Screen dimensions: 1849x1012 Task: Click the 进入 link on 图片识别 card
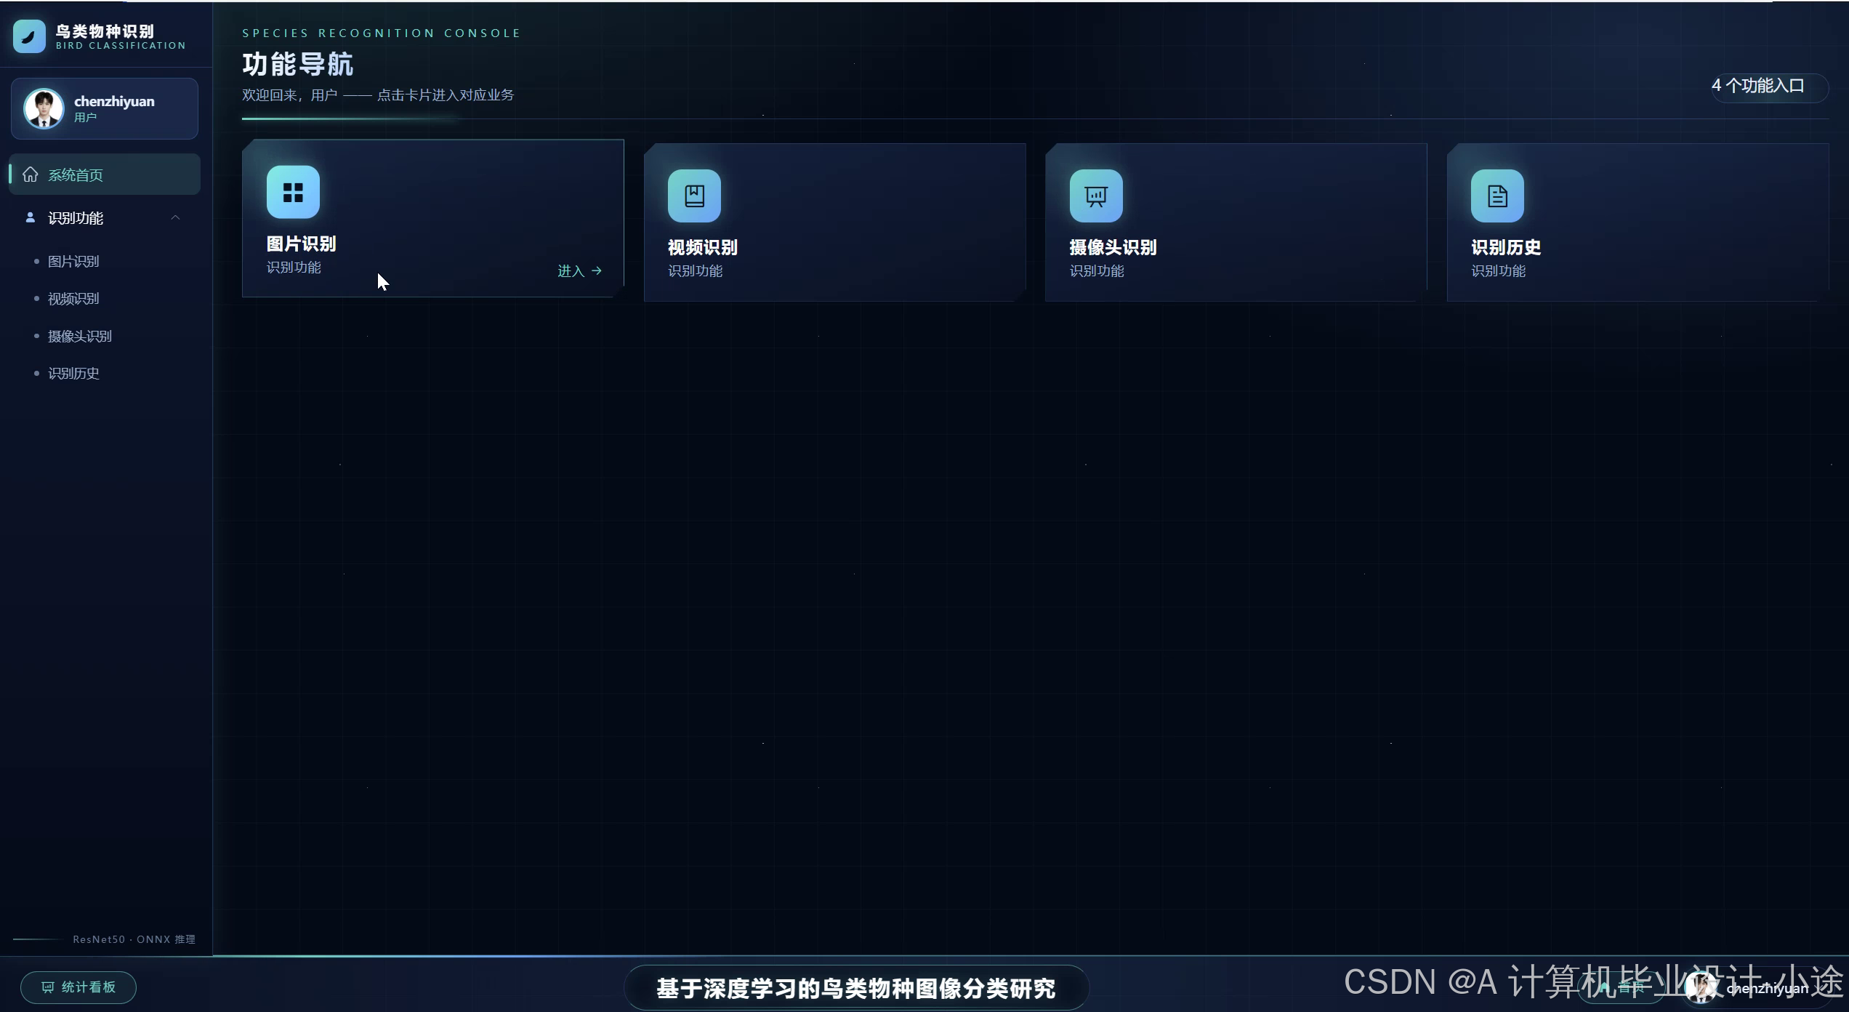click(579, 270)
